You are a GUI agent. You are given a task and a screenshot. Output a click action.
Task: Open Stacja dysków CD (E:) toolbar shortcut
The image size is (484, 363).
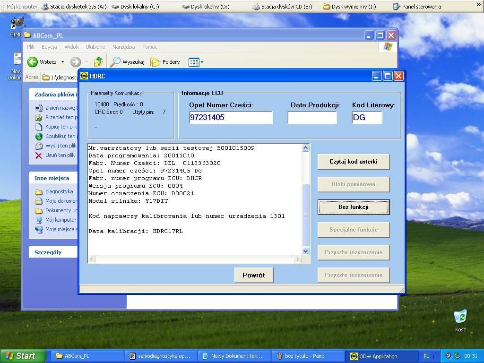pyautogui.click(x=282, y=7)
